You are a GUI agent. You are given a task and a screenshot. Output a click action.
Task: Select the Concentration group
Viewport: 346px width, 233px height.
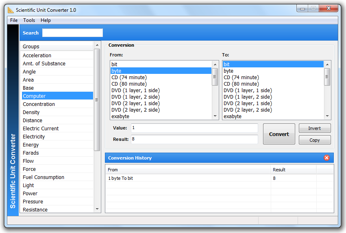57,104
